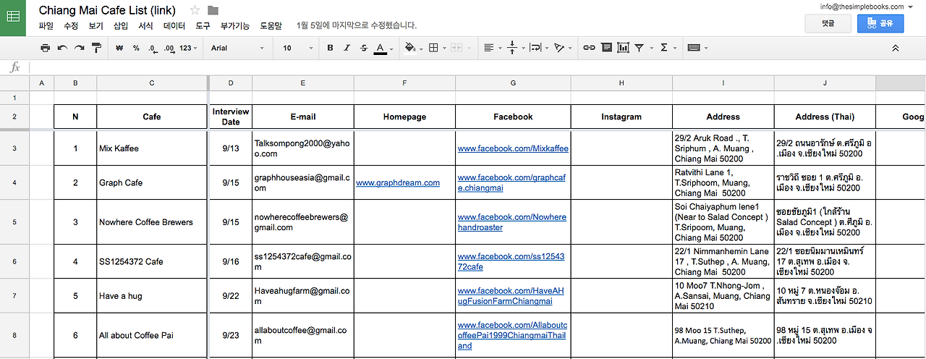The image size is (926, 359).
Task: Open the text color picker
Action: (383, 48)
